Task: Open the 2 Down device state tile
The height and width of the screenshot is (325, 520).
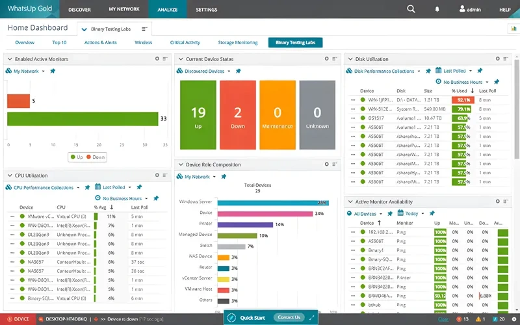Action: tap(238, 115)
